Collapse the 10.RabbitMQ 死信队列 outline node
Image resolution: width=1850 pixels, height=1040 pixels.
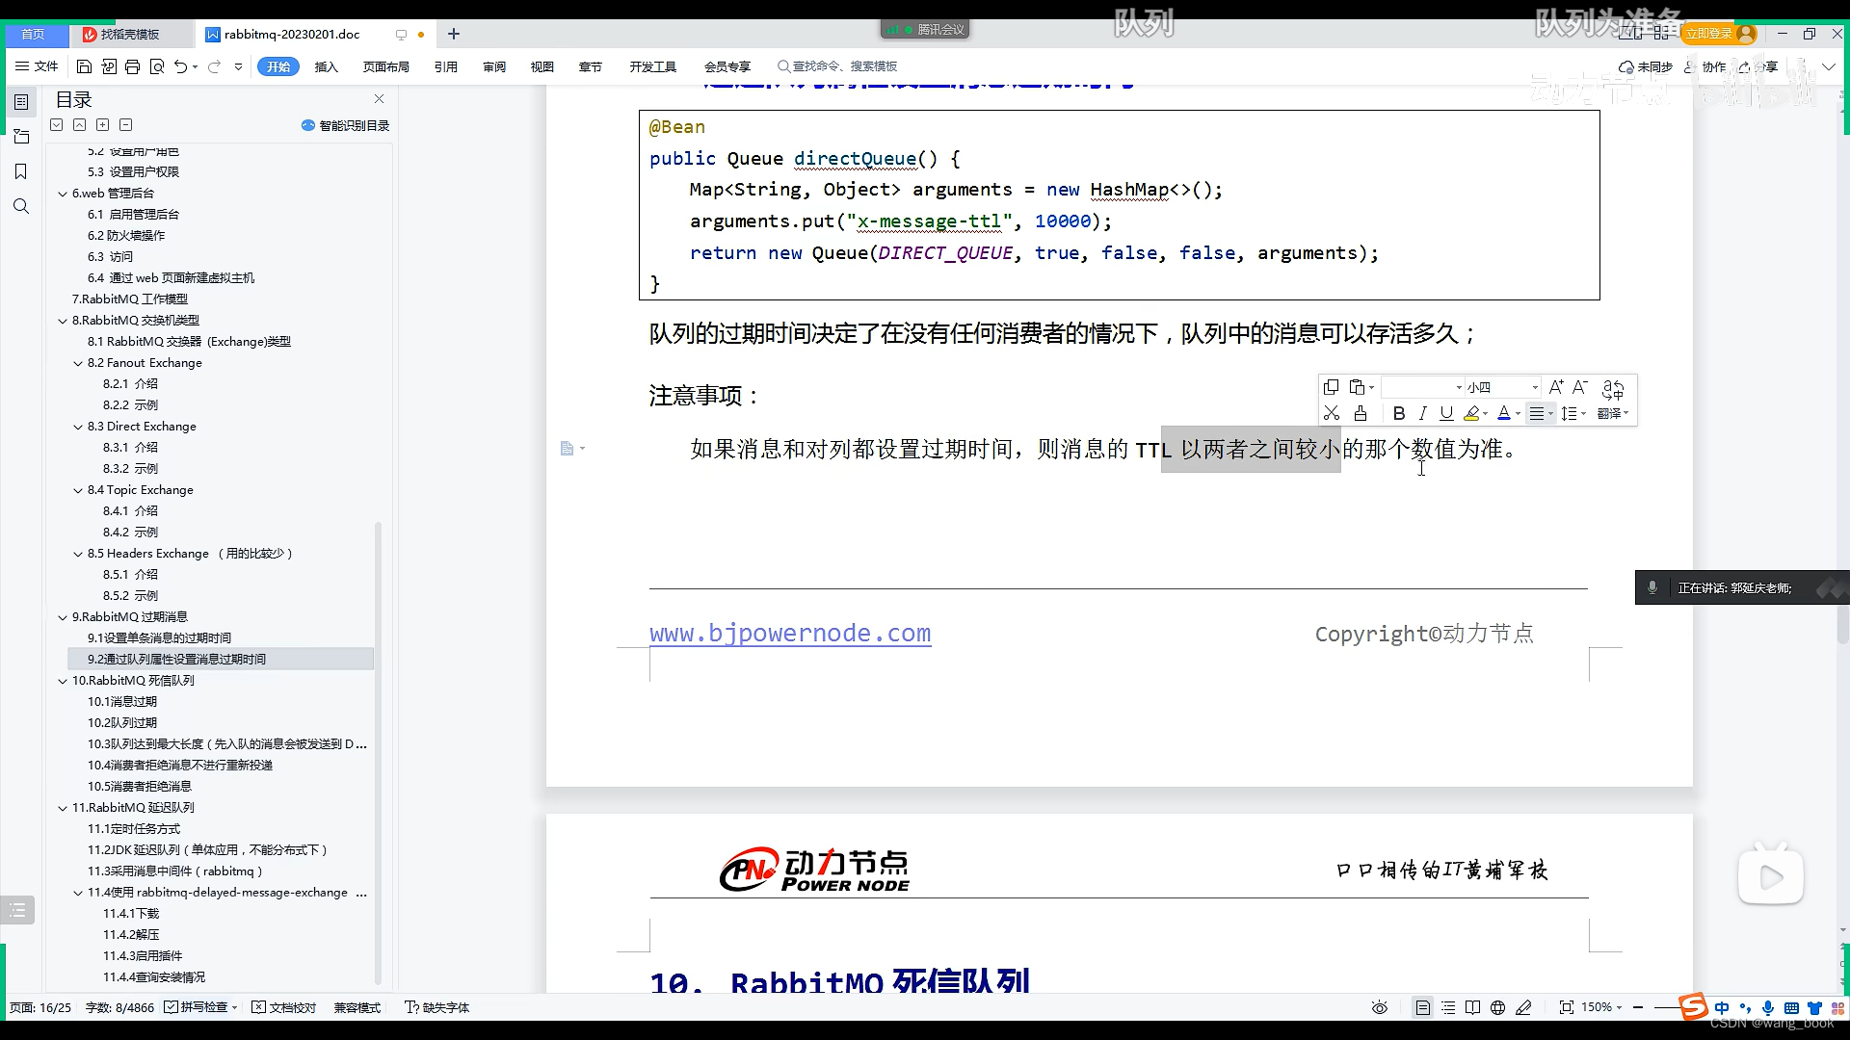tap(63, 681)
